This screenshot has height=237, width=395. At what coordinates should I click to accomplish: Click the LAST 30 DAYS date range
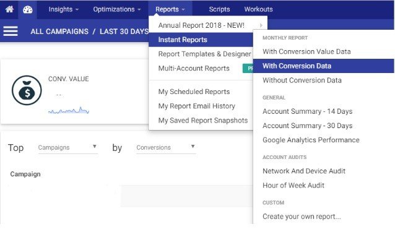tap(124, 32)
